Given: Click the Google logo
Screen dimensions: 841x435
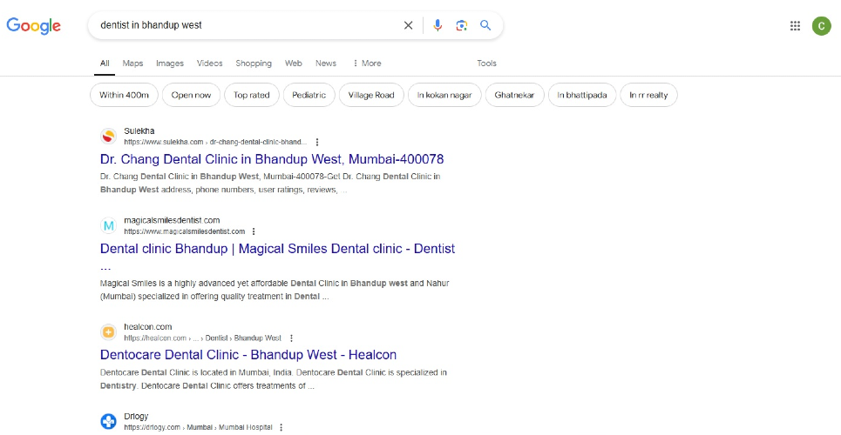Looking at the screenshot, I should coord(33,25).
